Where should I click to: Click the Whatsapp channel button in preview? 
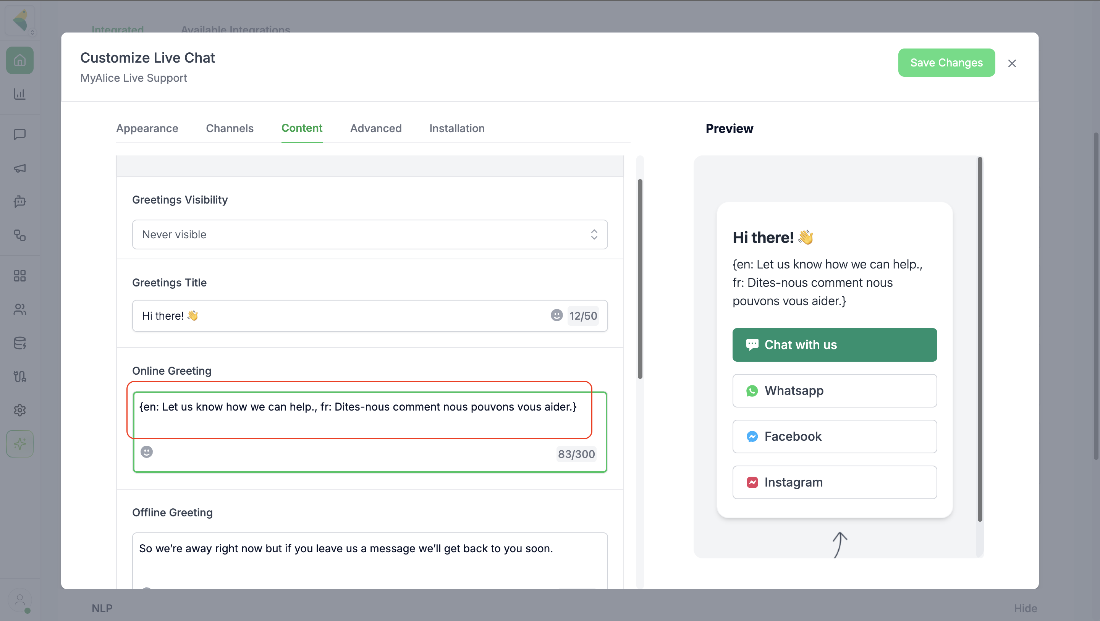pyautogui.click(x=835, y=391)
